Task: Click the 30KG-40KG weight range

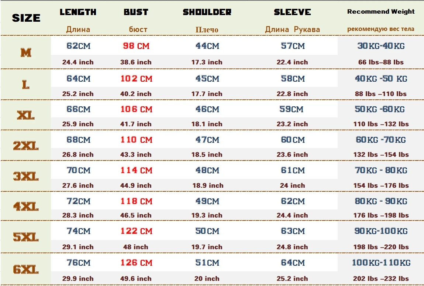Action: (x=381, y=46)
